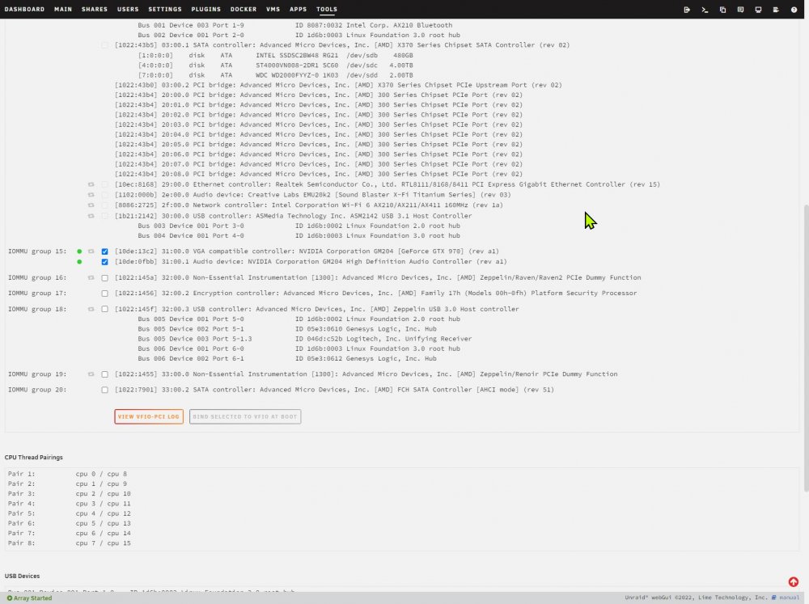
Task: Click the WDC WD2000FYYZ /dev/sdd disk line
Action: [275, 75]
